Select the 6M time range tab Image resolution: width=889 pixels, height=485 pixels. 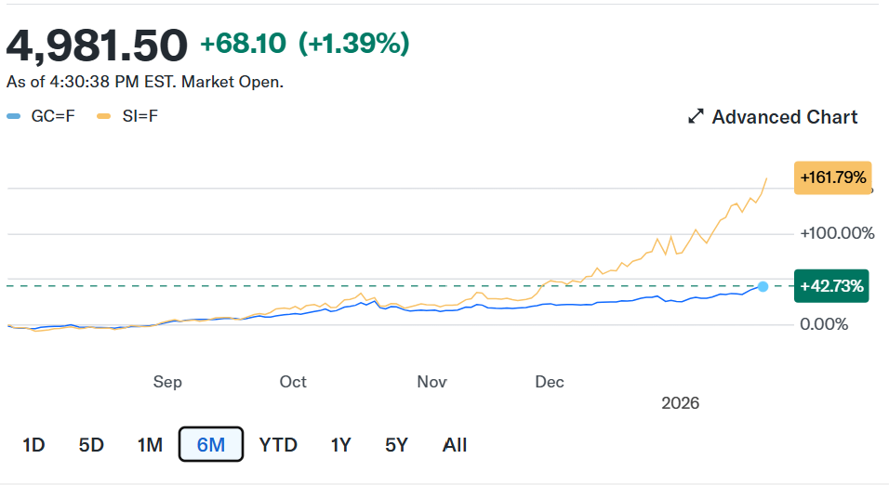(211, 445)
